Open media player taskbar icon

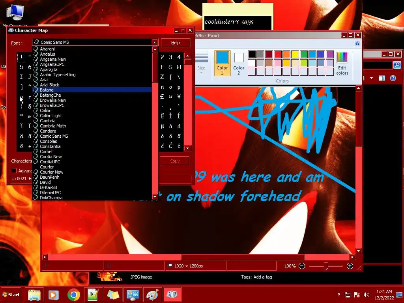(54, 295)
